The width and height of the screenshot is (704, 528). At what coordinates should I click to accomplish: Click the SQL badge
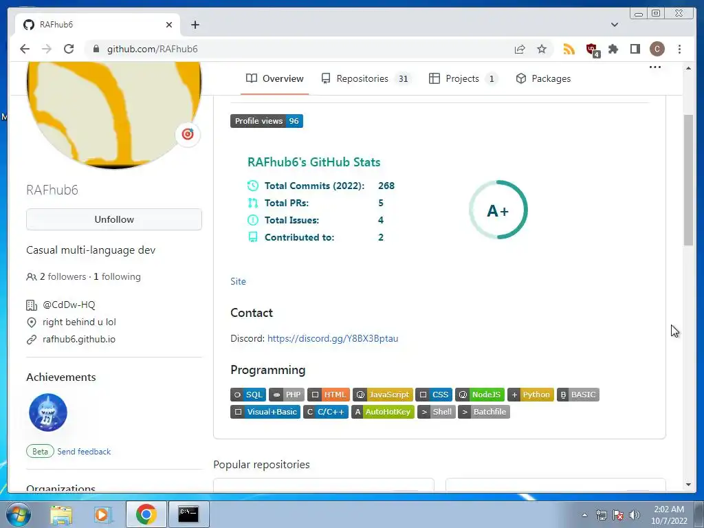tap(248, 395)
